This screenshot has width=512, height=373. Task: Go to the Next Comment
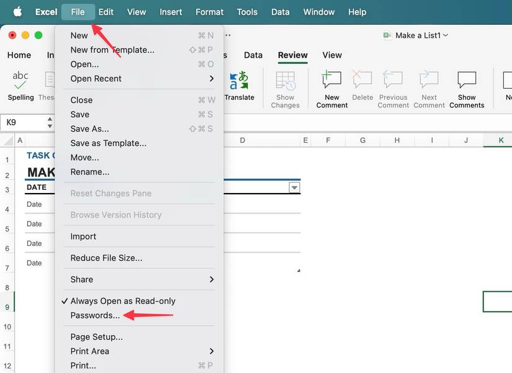(429, 87)
